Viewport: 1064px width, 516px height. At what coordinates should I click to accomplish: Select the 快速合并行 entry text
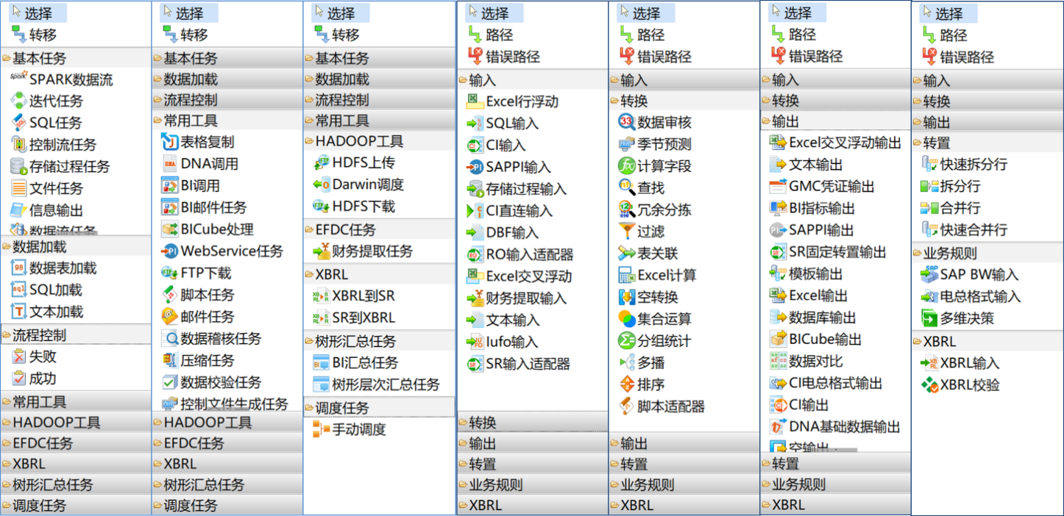(x=974, y=229)
